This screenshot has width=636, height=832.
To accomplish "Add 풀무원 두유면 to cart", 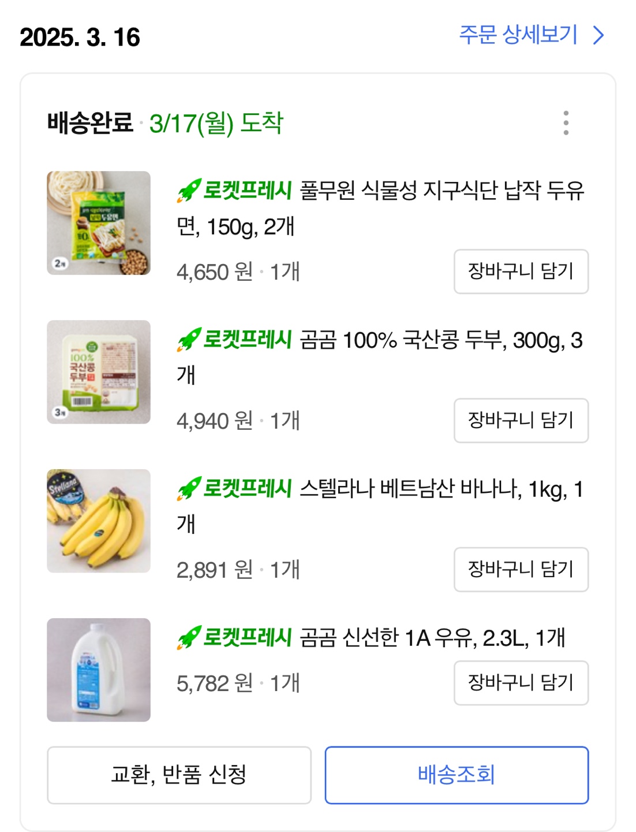I will pos(521,272).
